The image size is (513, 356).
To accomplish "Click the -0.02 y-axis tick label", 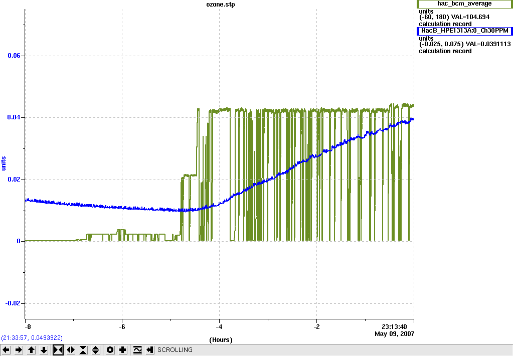I will click(x=13, y=303).
